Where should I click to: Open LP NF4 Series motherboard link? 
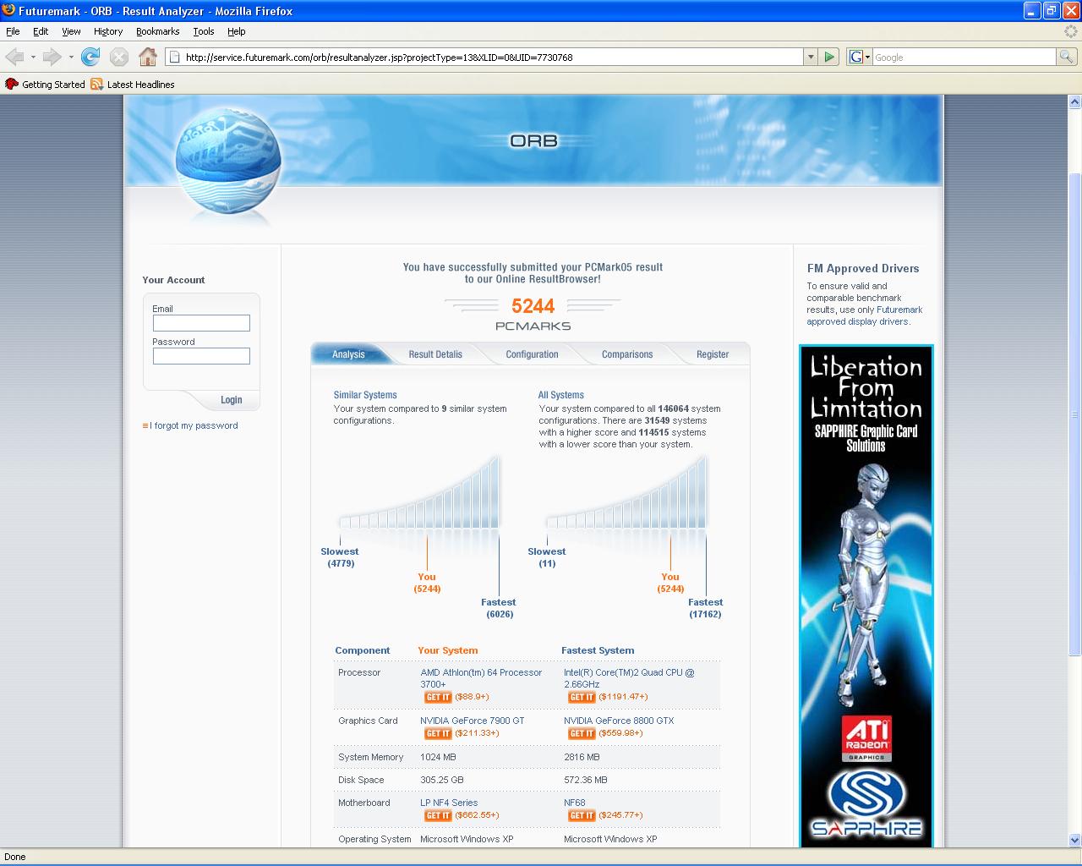coord(449,803)
